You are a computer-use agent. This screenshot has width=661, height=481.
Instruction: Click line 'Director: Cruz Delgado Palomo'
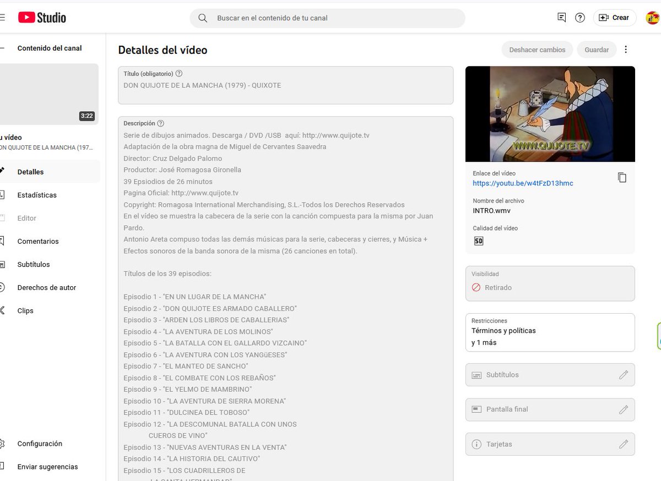[173, 158]
